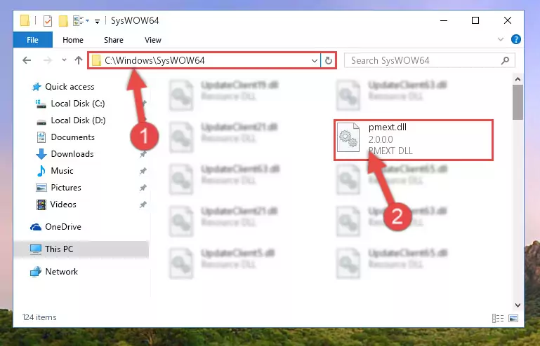Click the This PC monitor icon

pos(36,249)
